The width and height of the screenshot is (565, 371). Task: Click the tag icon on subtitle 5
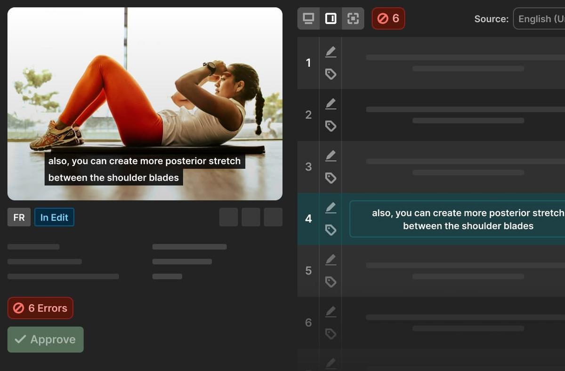331,281
